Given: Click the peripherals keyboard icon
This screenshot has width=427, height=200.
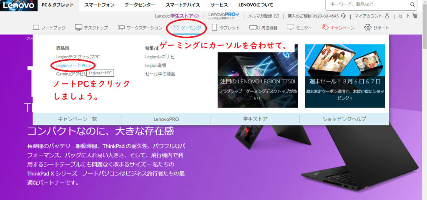Looking at the screenshot, I should point(254,27).
